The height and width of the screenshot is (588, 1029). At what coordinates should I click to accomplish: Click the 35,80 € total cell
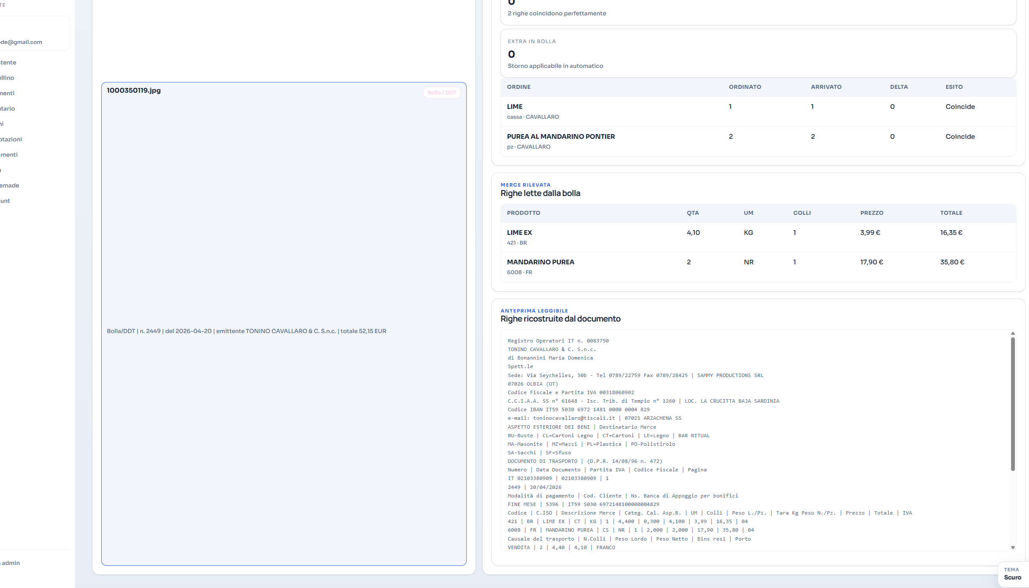coord(952,262)
